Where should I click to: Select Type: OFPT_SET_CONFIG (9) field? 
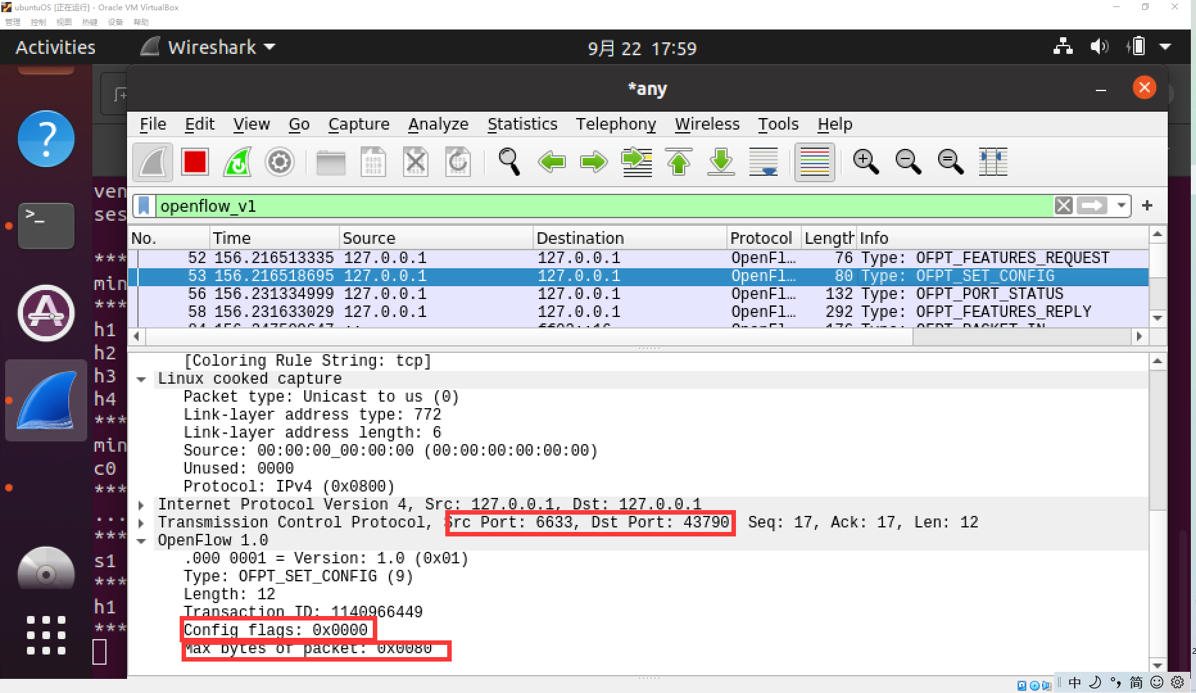298,576
